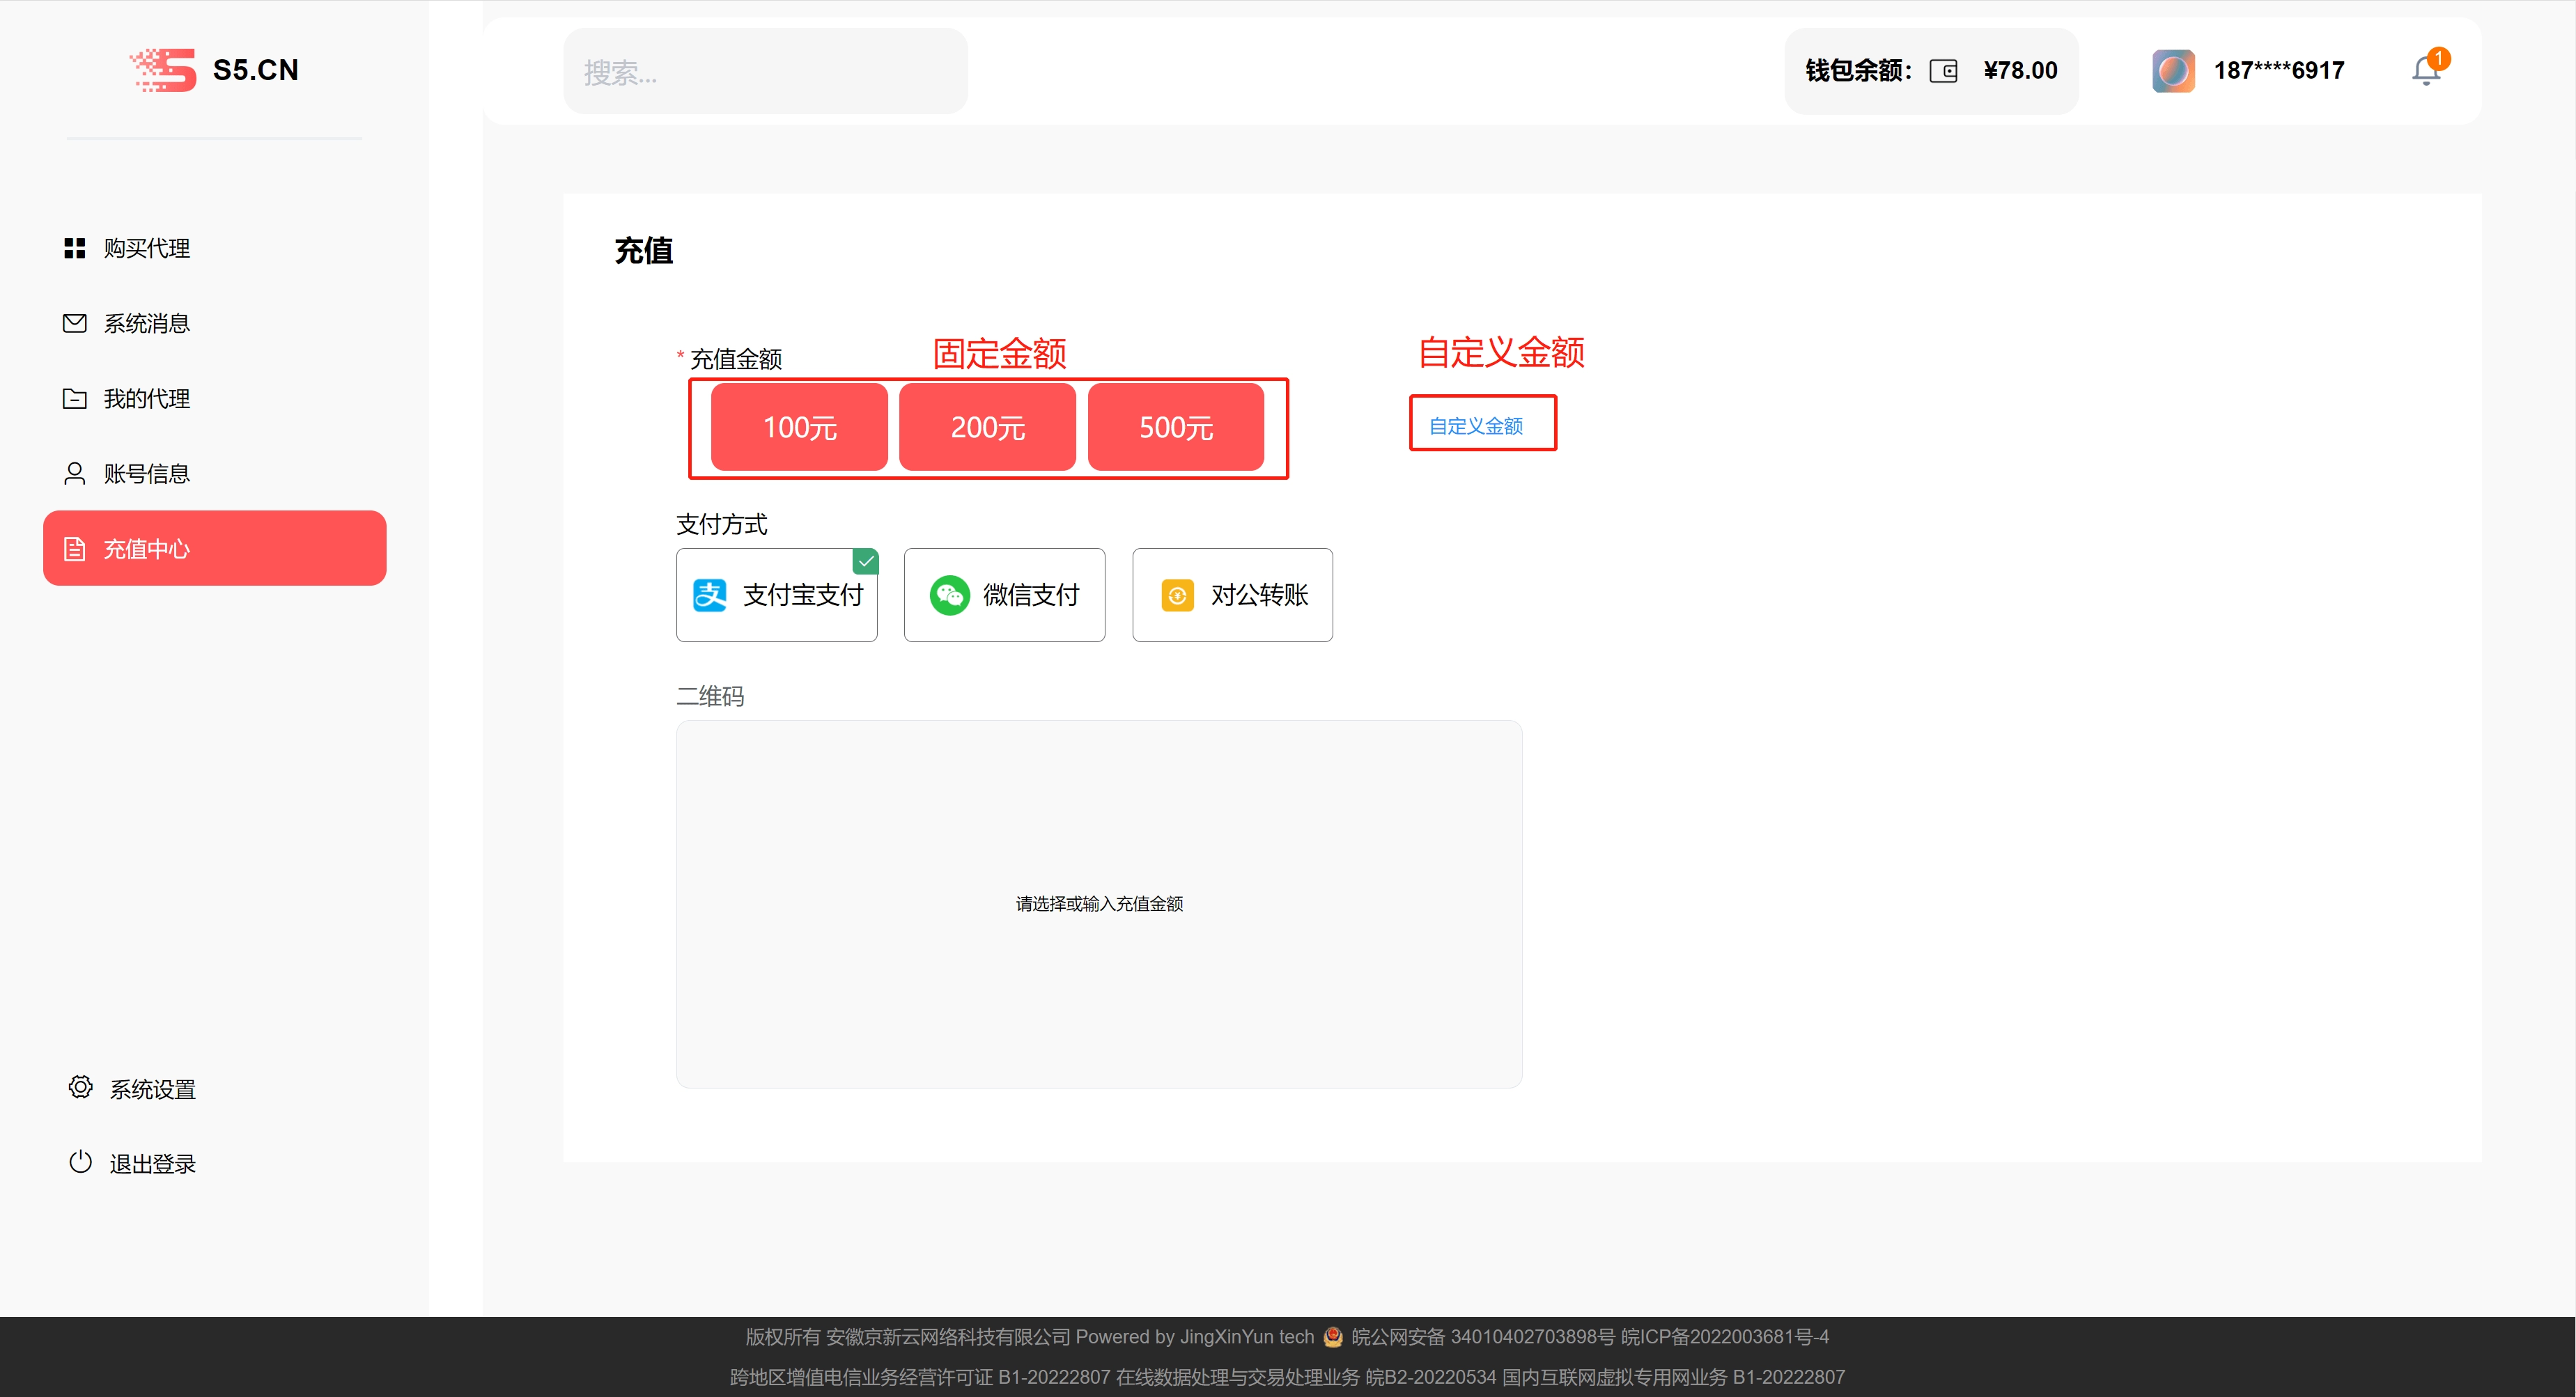The width and height of the screenshot is (2576, 1397).
Task: Go to 系统消息 menu item
Action: 147,323
